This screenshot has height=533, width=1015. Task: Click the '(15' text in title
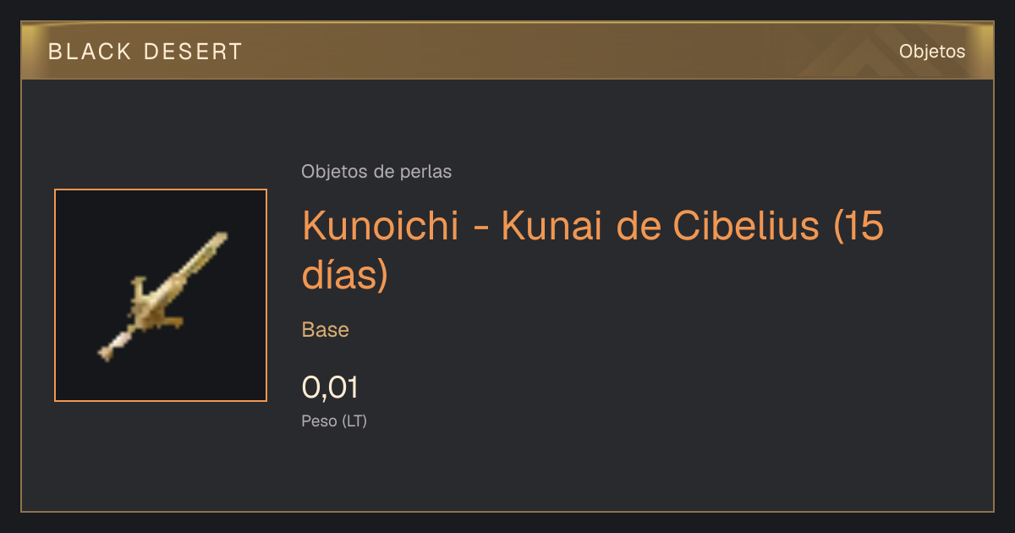click(859, 227)
